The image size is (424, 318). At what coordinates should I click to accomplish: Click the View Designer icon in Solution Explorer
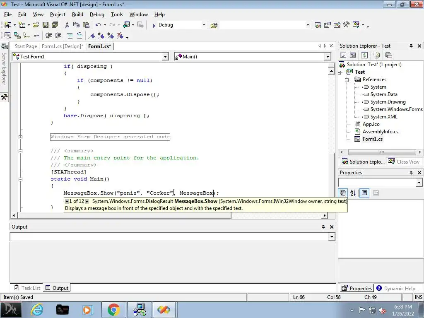click(353, 55)
